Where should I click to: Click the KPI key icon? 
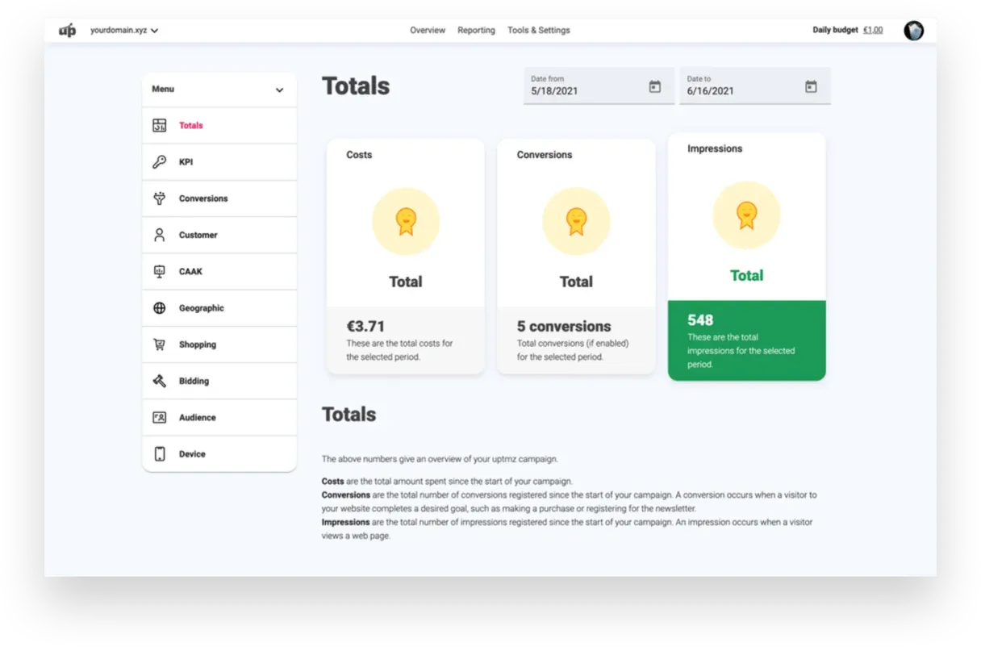tap(160, 162)
